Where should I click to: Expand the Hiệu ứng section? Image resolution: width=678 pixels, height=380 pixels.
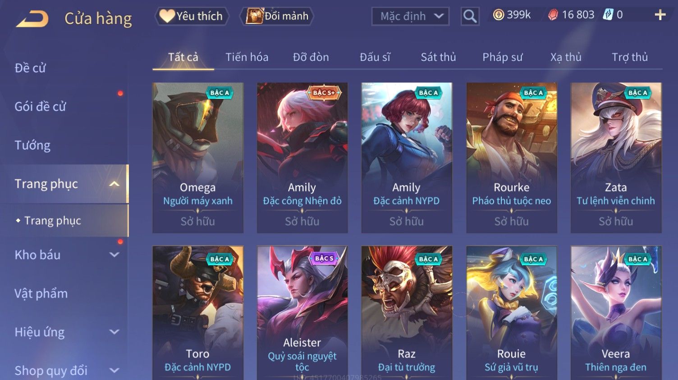pyautogui.click(x=115, y=332)
